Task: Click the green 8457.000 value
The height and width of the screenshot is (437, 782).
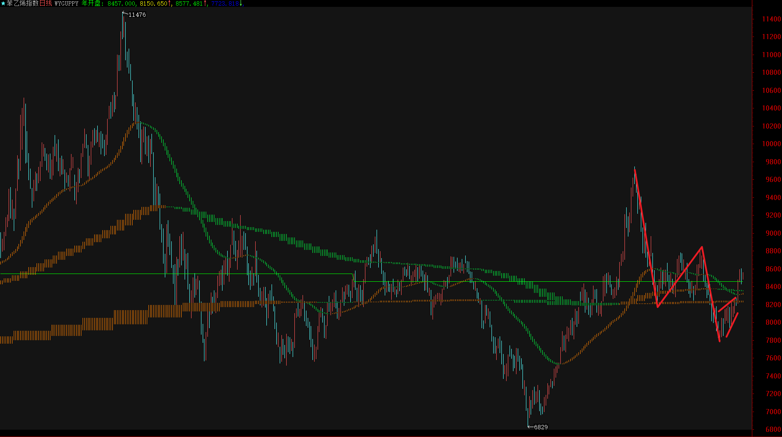Action: click(x=121, y=3)
